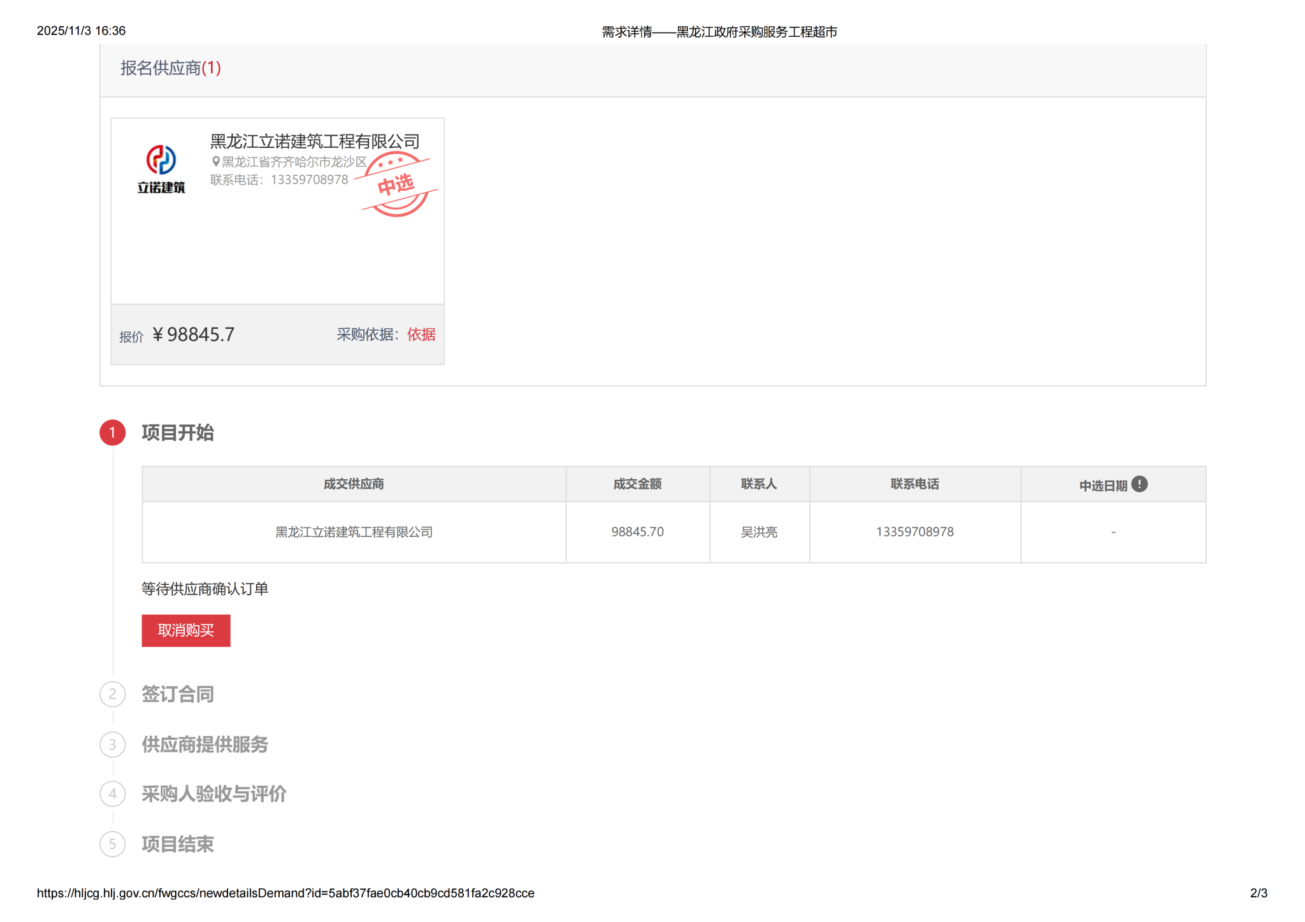Click the 成交供应商 column header

[x=354, y=484]
